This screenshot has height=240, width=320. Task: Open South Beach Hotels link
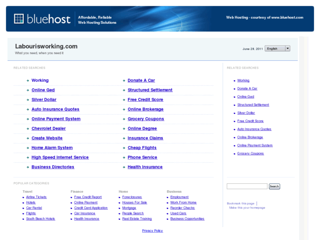[x=40, y=219]
